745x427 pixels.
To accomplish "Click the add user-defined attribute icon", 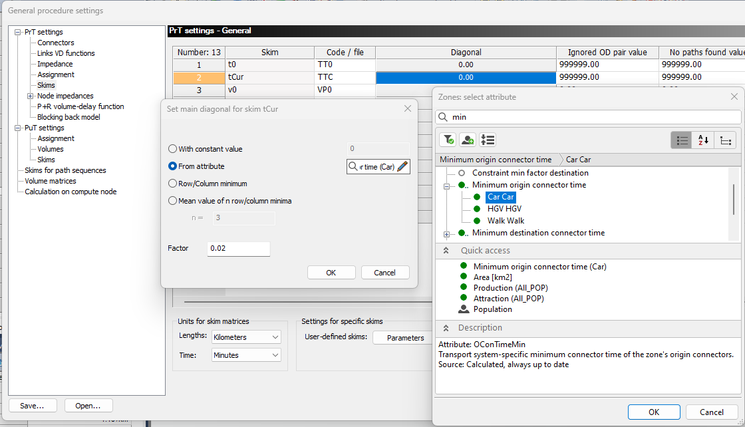I will click(x=468, y=140).
